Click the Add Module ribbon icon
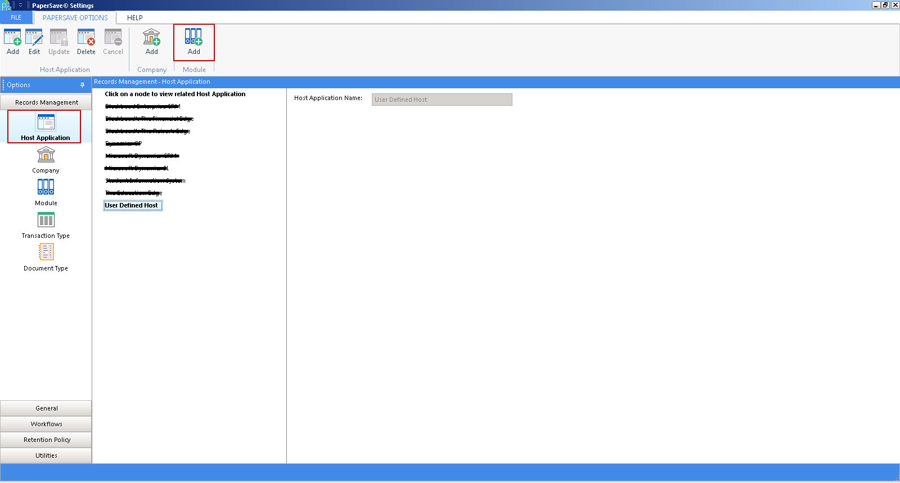This screenshot has height=483, width=900. (x=194, y=42)
